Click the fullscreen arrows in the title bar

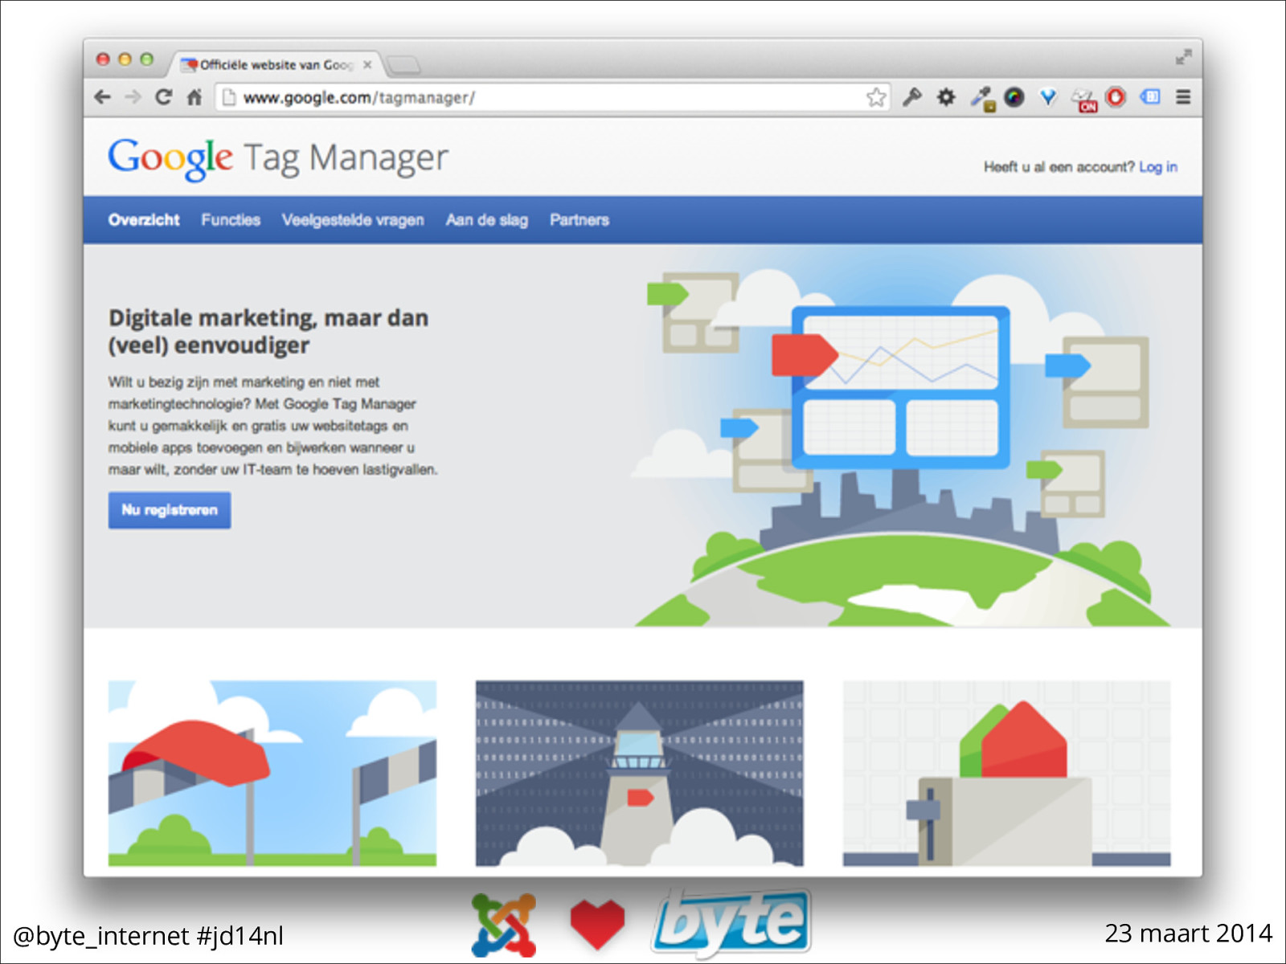click(x=1183, y=58)
